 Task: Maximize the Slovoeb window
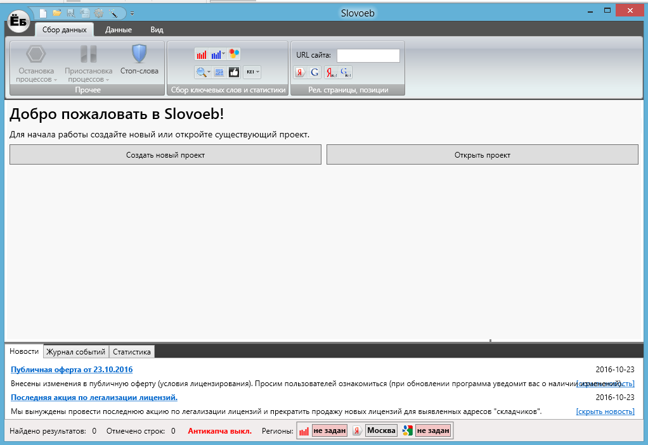coord(607,11)
